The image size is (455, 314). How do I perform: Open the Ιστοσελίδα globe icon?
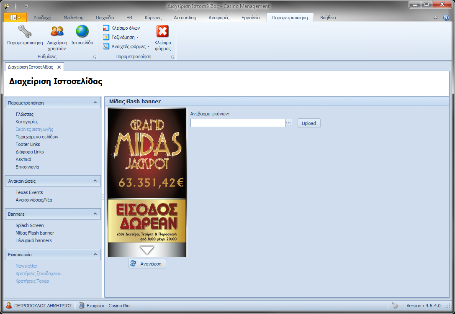(x=82, y=35)
